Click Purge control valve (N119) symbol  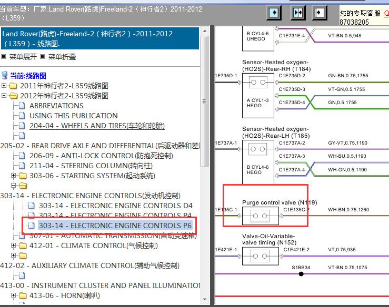pyautogui.click(x=260, y=216)
